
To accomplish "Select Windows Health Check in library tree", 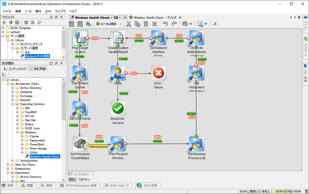I will click(x=45, y=157).
